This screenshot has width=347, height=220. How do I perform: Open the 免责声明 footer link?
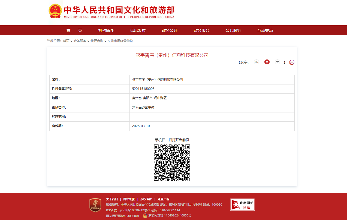point(163,199)
